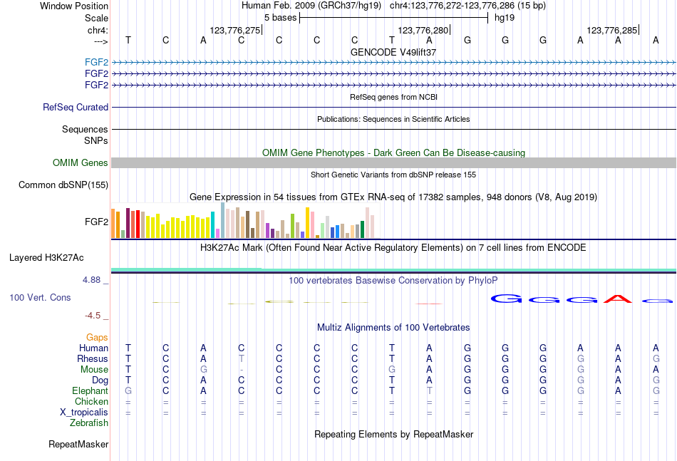Click the Elephant species label

(x=90, y=390)
